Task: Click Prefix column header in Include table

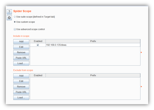Action: pos(93,41)
